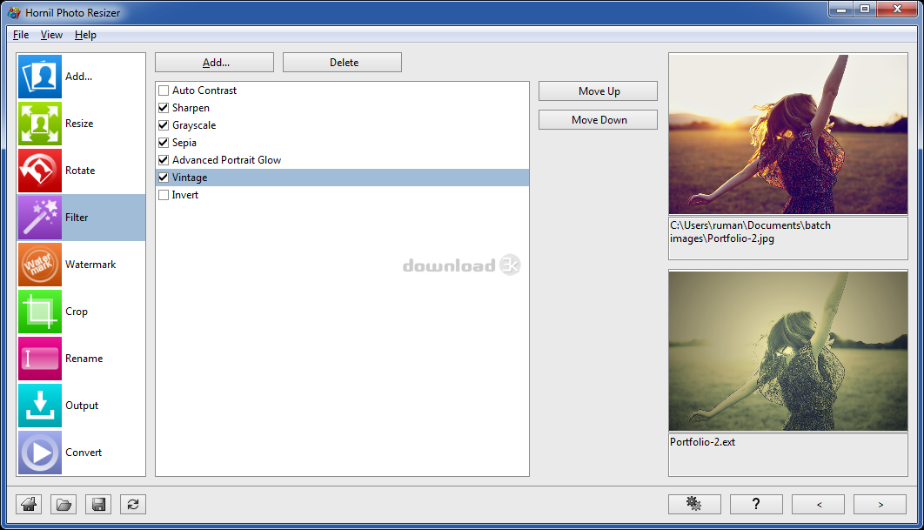Click the vintage-filtered output preview thumbnail
The height and width of the screenshot is (530, 924).
click(x=788, y=352)
